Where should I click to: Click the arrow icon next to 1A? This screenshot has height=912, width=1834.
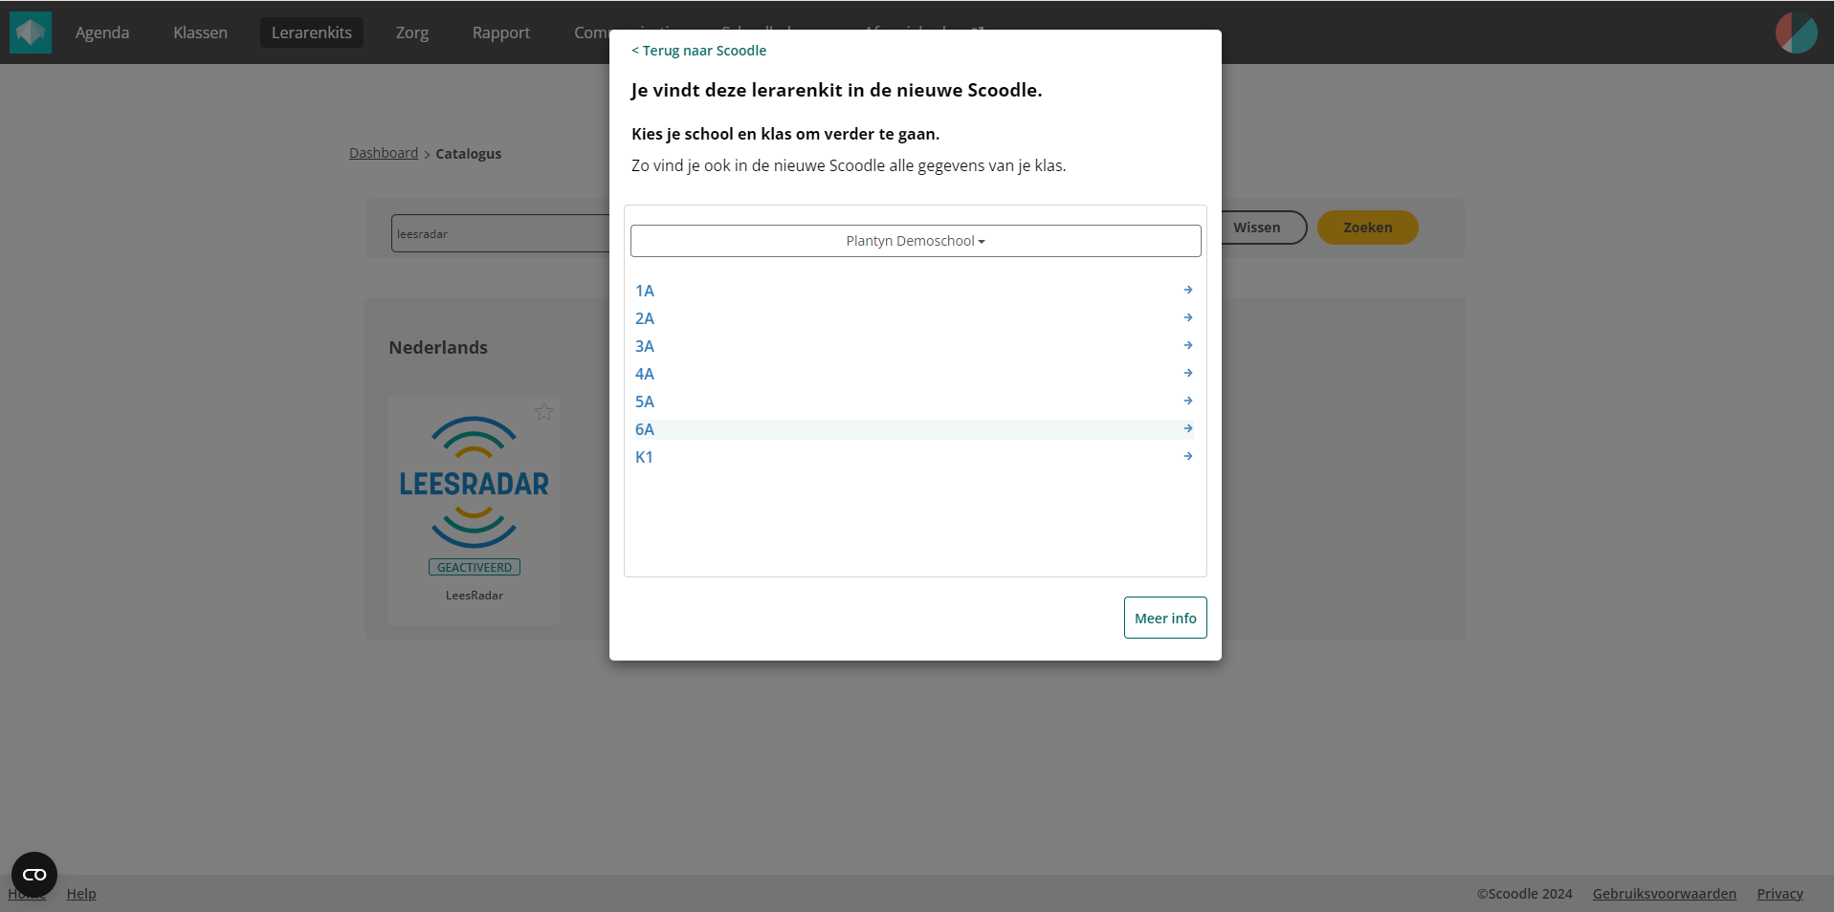coord(1188,290)
